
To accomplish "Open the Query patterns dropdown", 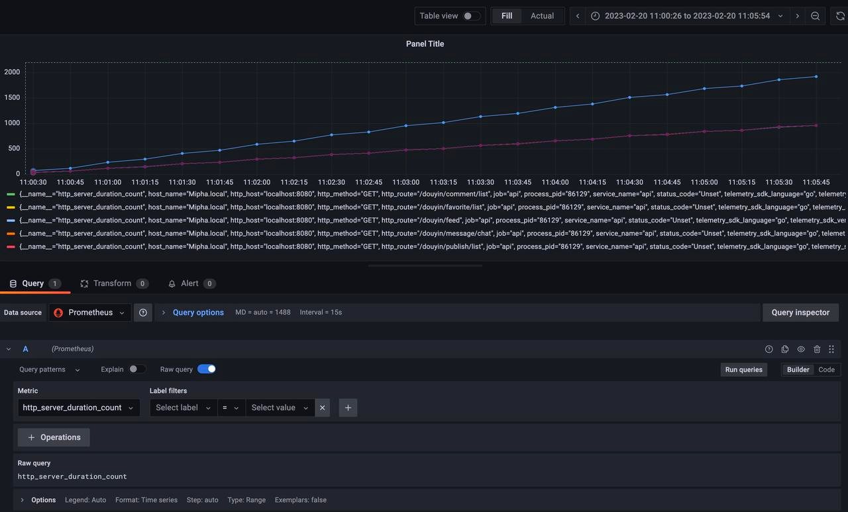I will pyautogui.click(x=50, y=370).
